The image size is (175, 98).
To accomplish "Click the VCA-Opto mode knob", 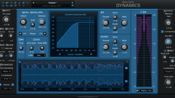I will 31,48.
